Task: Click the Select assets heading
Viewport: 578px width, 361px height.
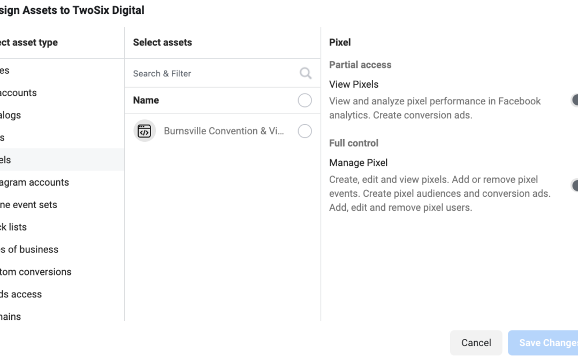Action: tap(163, 42)
